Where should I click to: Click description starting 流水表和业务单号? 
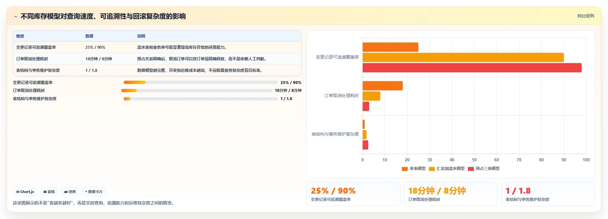[x=182, y=47]
